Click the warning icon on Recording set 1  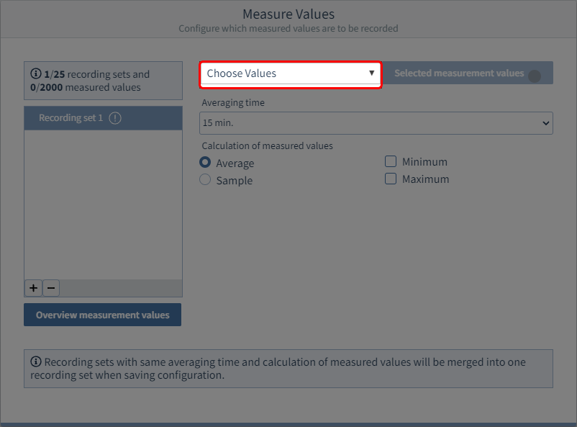tap(115, 118)
